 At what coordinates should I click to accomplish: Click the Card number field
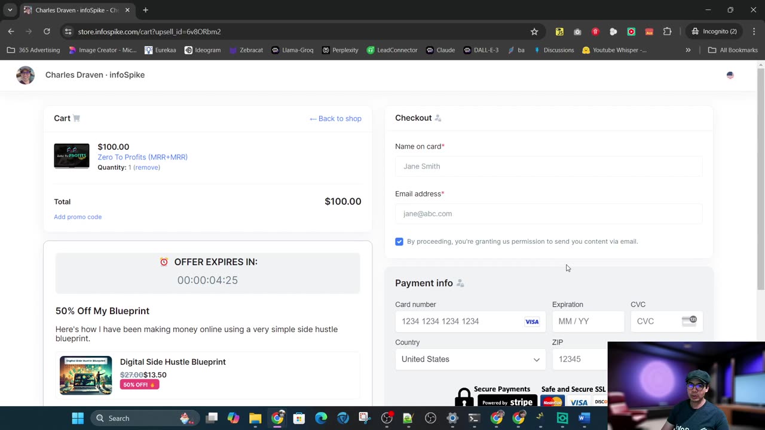(470, 321)
